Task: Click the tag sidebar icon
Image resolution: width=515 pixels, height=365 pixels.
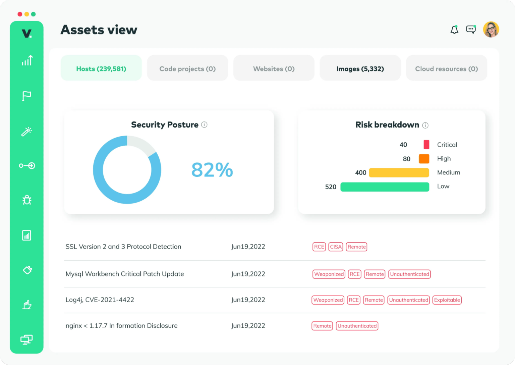Action: click(27, 270)
